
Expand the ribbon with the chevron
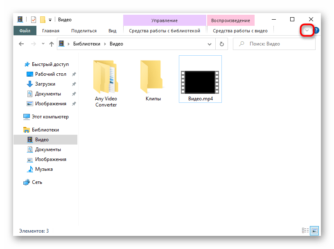[307, 30]
